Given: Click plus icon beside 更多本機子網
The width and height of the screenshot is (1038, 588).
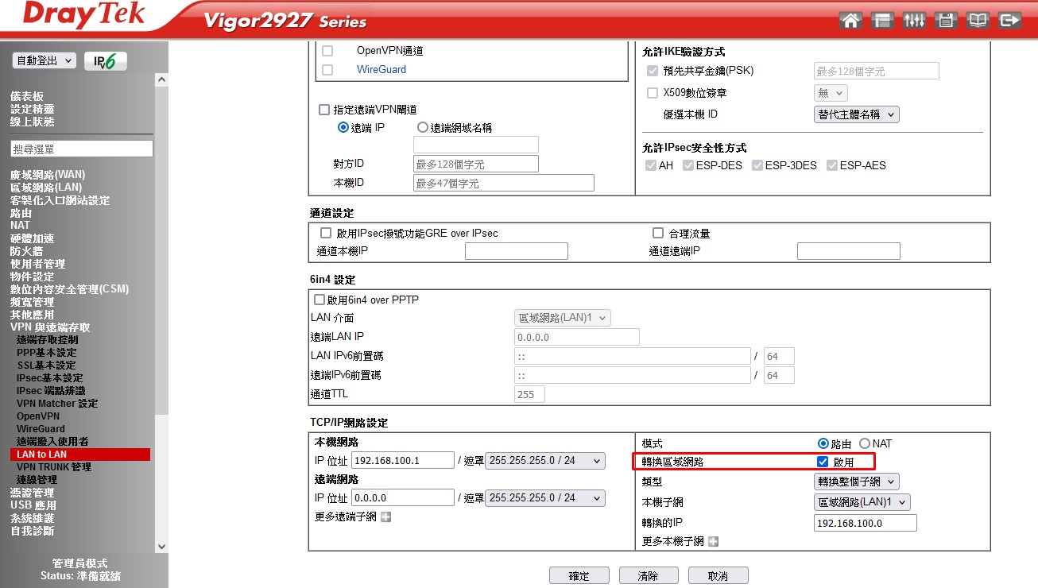Looking at the screenshot, I should click(x=713, y=542).
